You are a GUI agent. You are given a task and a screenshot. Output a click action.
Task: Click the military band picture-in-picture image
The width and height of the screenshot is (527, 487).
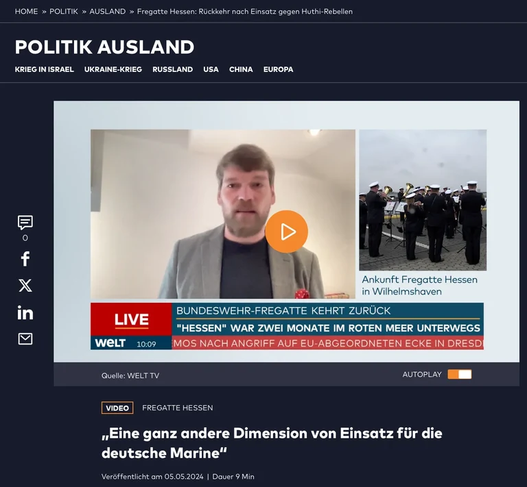click(423, 200)
